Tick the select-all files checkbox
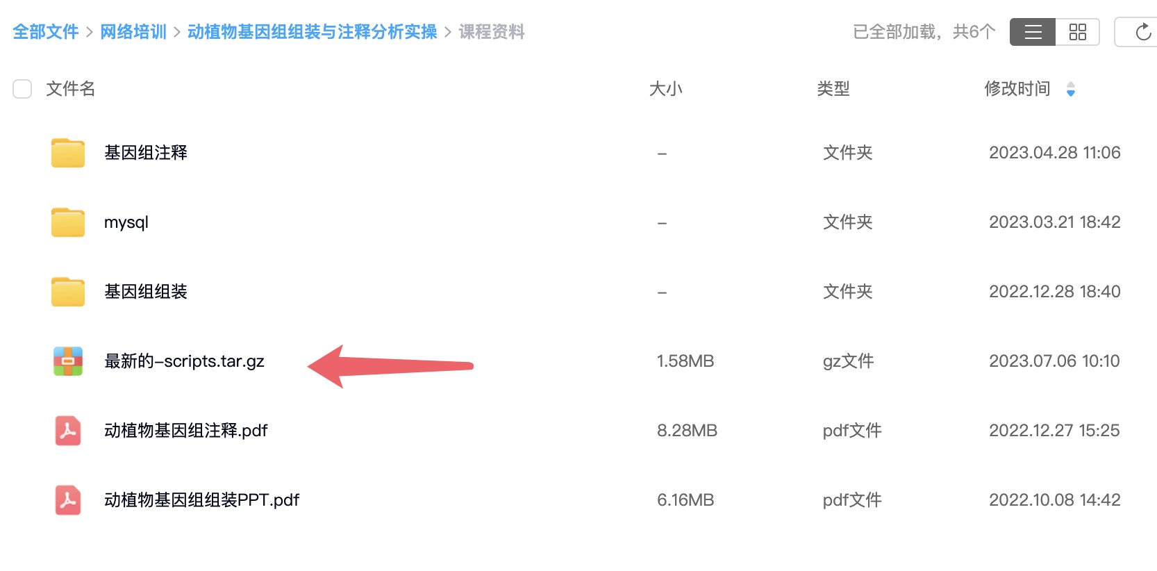The height and width of the screenshot is (571, 1157). click(22, 89)
